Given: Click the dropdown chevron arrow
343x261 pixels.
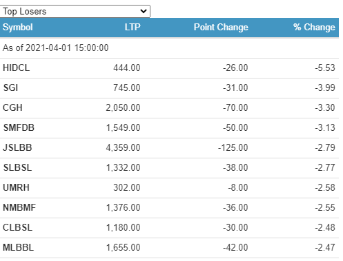Looking at the screenshot, I should 144,11.
